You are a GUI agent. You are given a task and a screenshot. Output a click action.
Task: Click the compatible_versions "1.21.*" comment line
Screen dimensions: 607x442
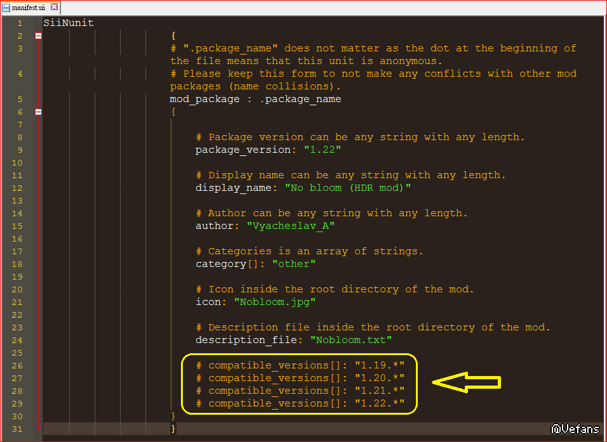point(300,391)
